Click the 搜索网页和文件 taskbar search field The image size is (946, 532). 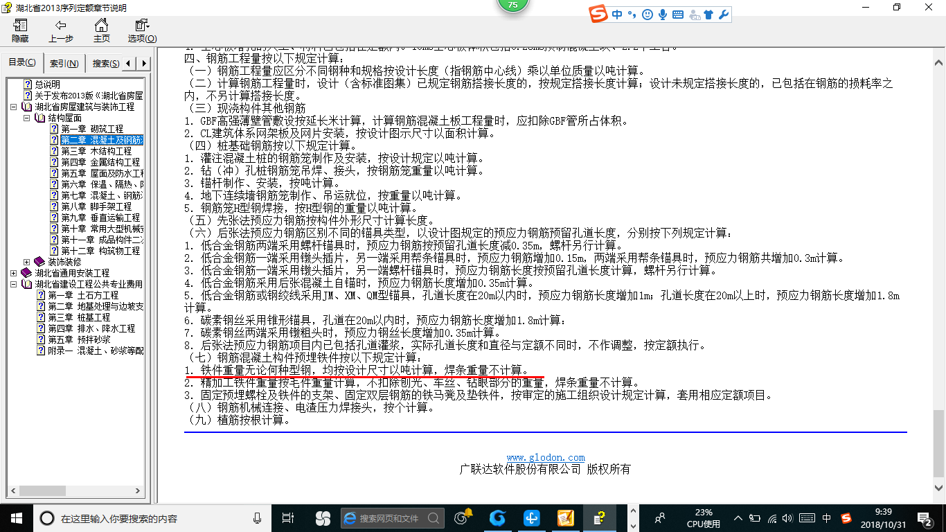[x=391, y=518]
